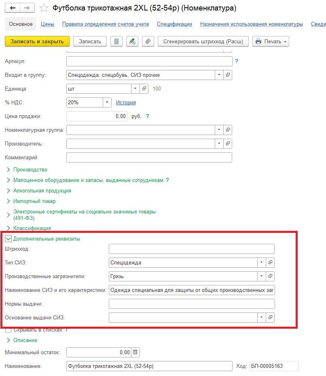
Task: Open the Печать dropdown menu arrow
Action: pyautogui.click(x=285, y=42)
